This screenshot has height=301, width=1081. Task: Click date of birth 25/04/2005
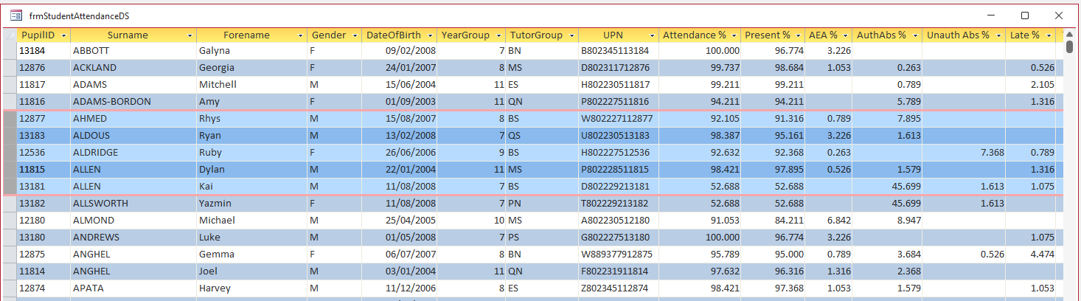click(398, 221)
